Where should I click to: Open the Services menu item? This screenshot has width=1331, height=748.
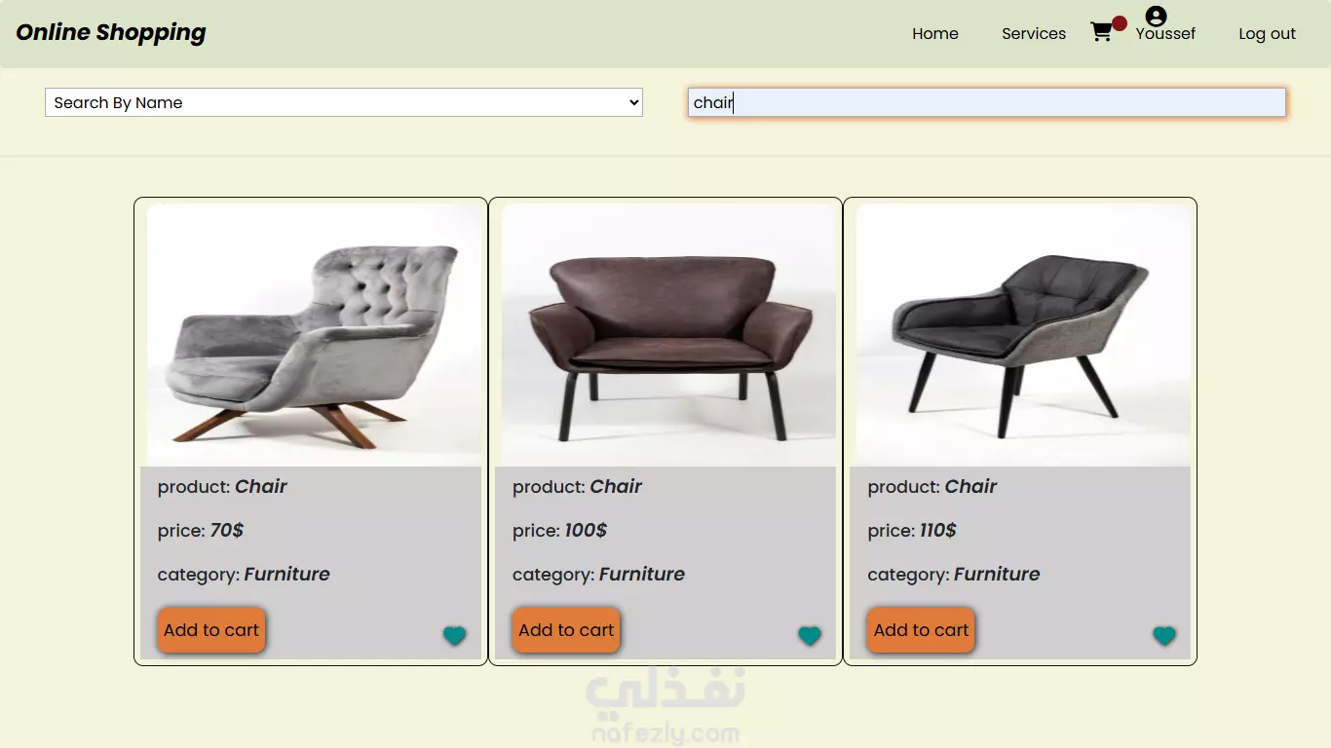point(1034,33)
